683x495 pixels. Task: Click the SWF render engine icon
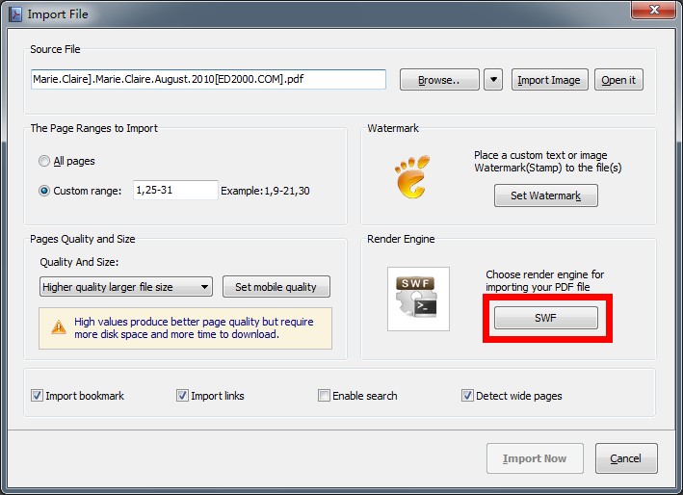pyautogui.click(x=418, y=299)
